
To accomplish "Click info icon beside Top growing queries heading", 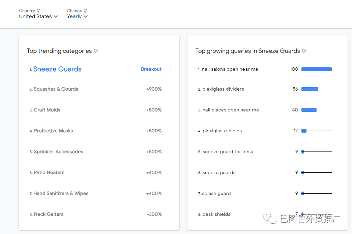I will (304, 51).
